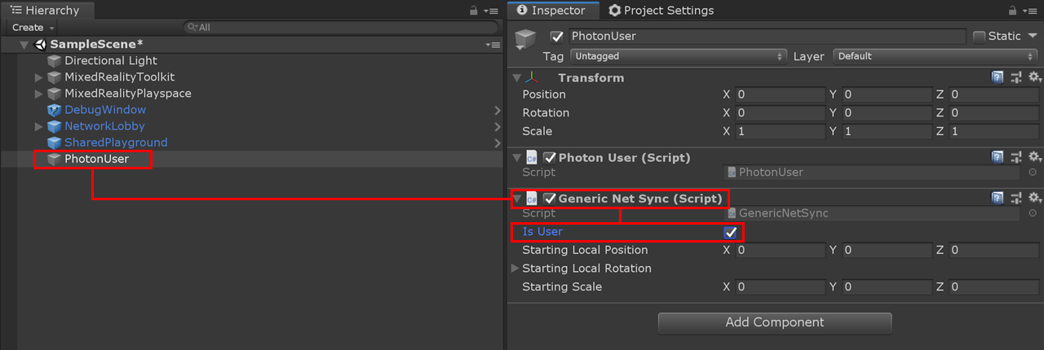
Task: Select the PhotonUser object in Hierarchy
Action: [x=96, y=160]
